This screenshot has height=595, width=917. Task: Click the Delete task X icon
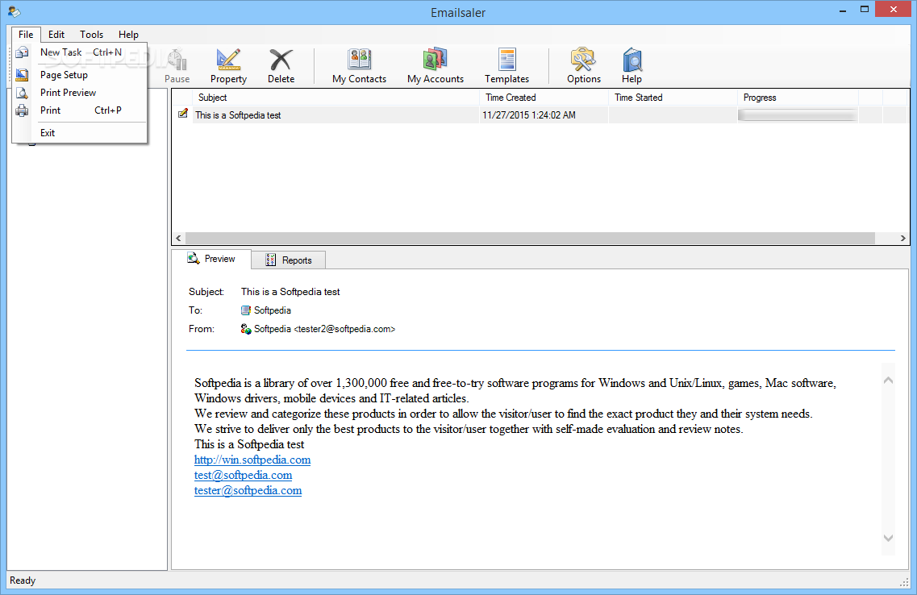(x=281, y=60)
